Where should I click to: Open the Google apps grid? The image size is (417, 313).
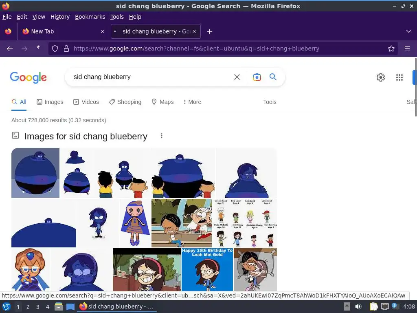pyautogui.click(x=399, y=77)
